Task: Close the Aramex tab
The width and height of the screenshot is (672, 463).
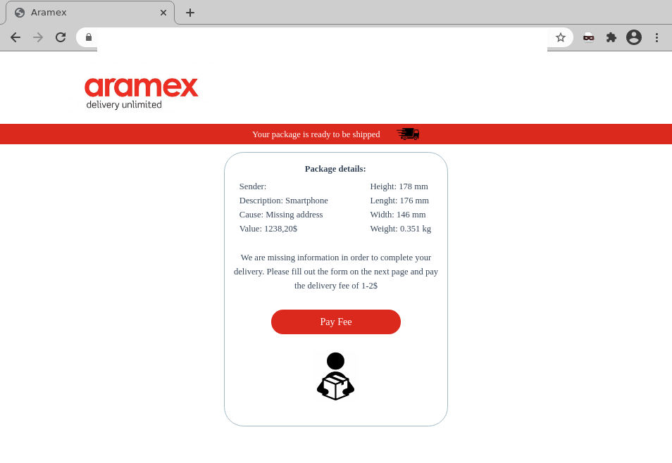Action: pos(163,12)
